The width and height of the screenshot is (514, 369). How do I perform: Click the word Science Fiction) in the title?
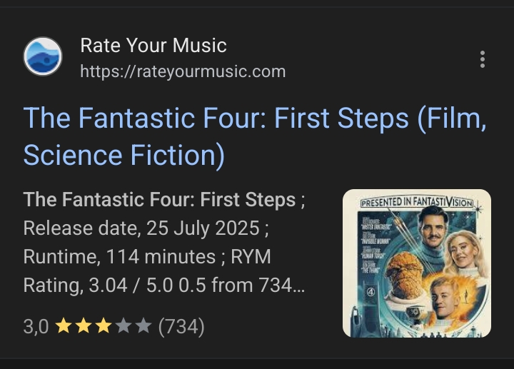click(x=124, y=155)
